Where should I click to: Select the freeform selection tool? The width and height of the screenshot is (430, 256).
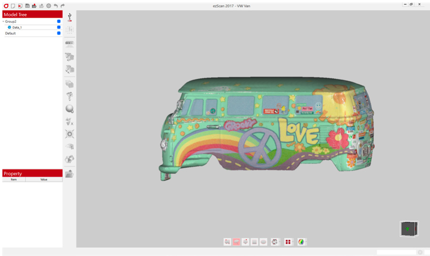pos(227,242)
